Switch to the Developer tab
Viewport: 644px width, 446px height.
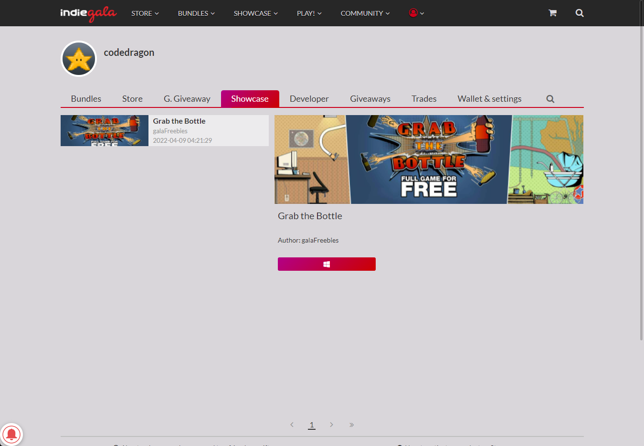point(309,99)
